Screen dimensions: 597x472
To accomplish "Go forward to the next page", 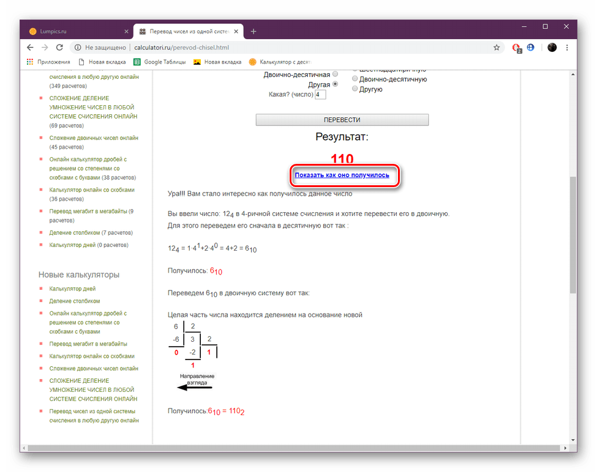I will pyautogui.click(x=45, y=48).
